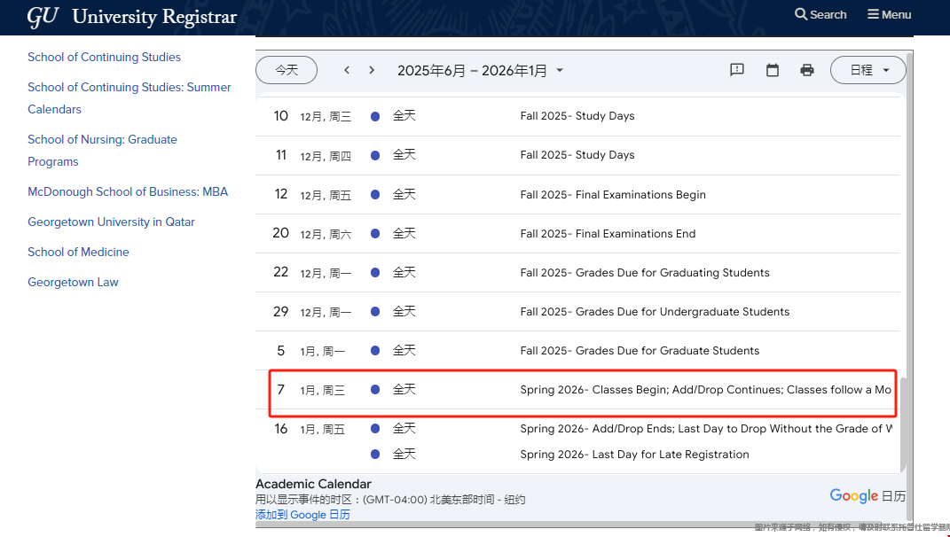This screenshot has width=950, height=537.
Task: Click the calendar date picker icon
Action: pos(773,70)
